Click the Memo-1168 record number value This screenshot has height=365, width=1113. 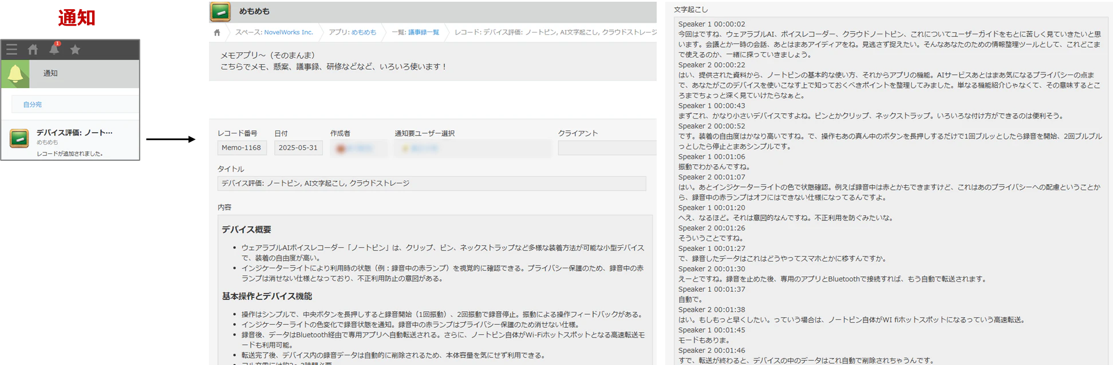coord(241,148)
